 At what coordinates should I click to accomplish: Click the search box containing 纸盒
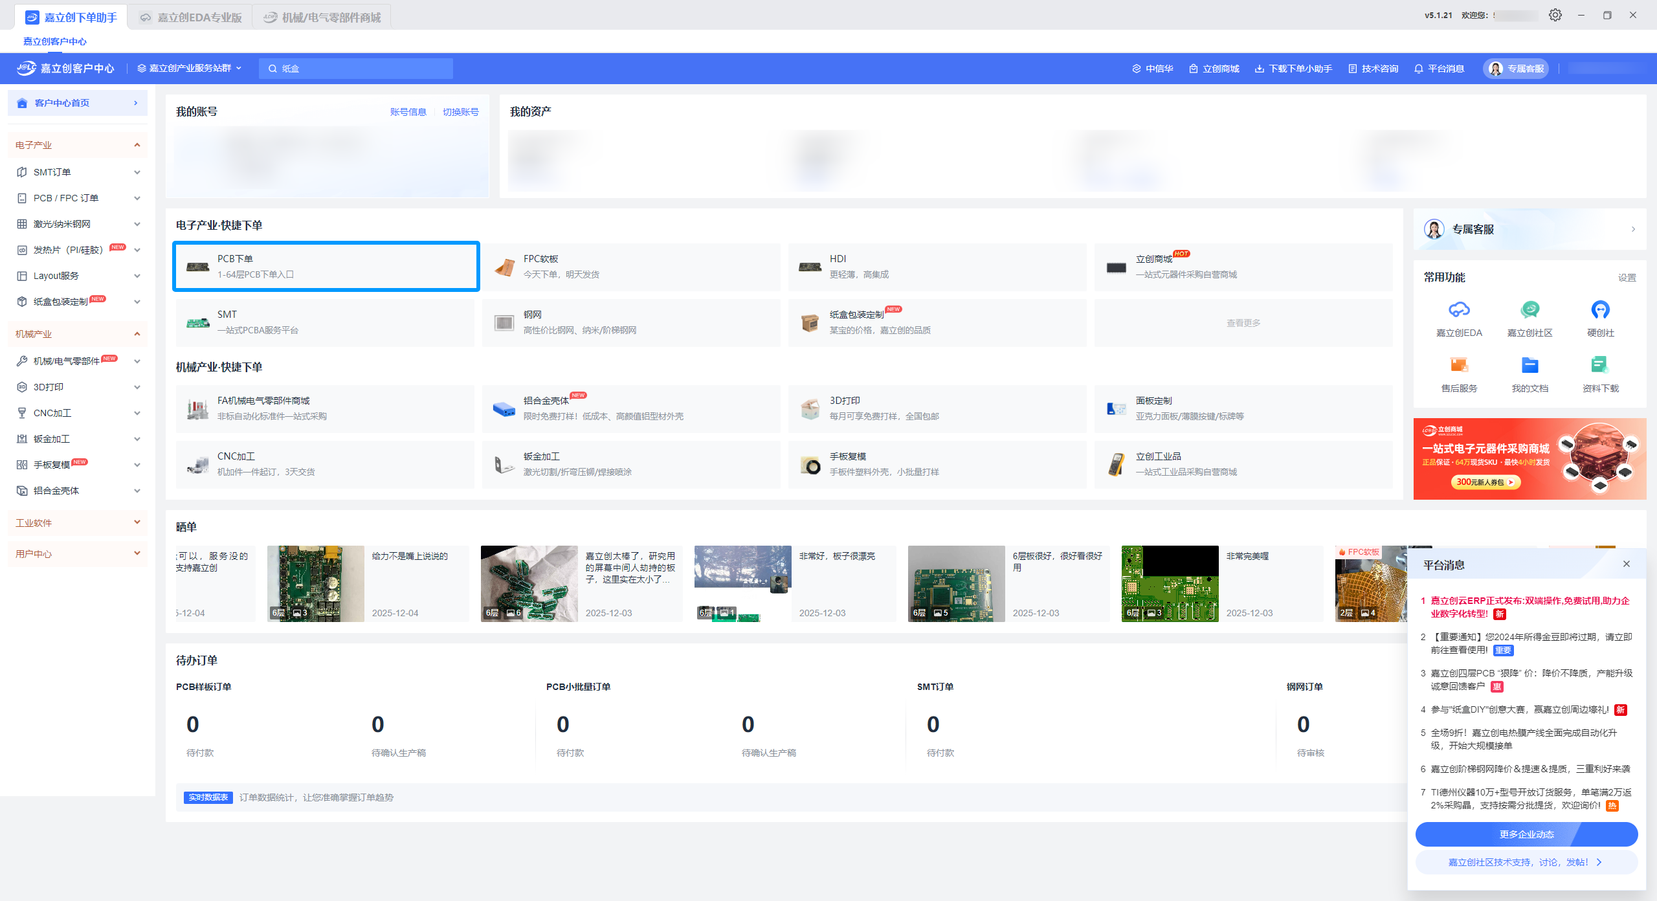(x=356, y=69)
